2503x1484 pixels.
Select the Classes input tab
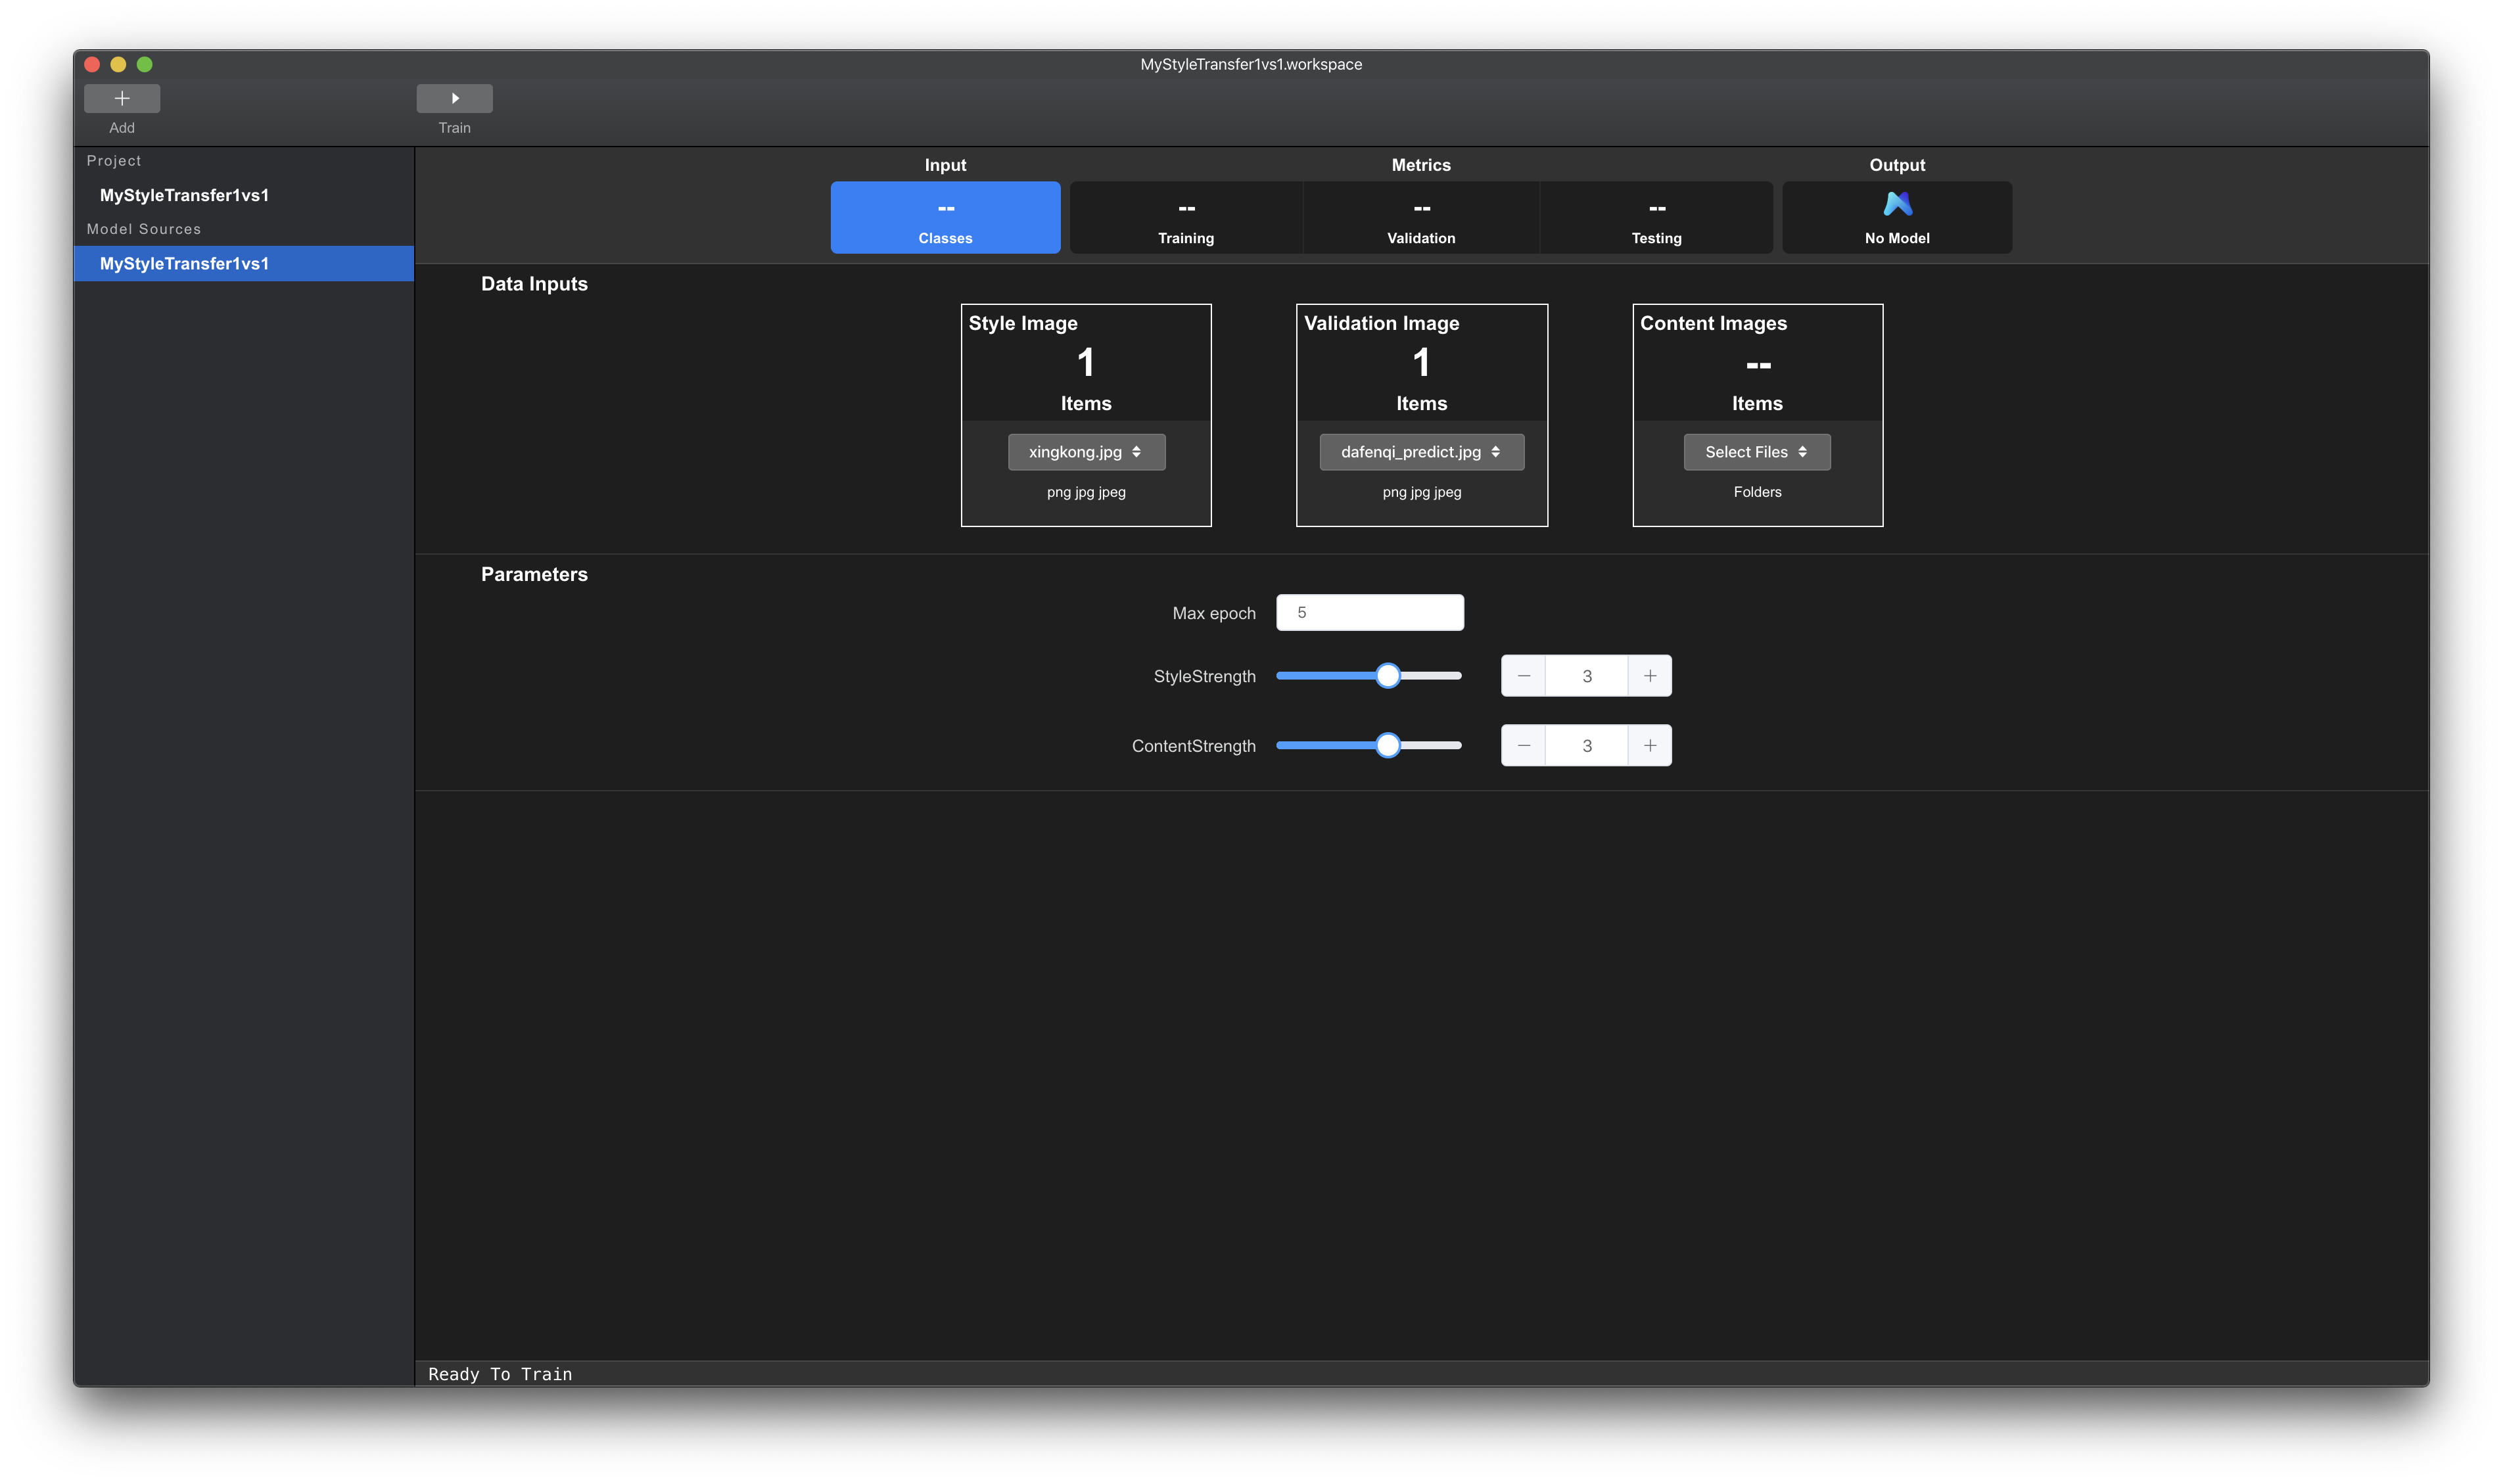click(x=945, y=218)
